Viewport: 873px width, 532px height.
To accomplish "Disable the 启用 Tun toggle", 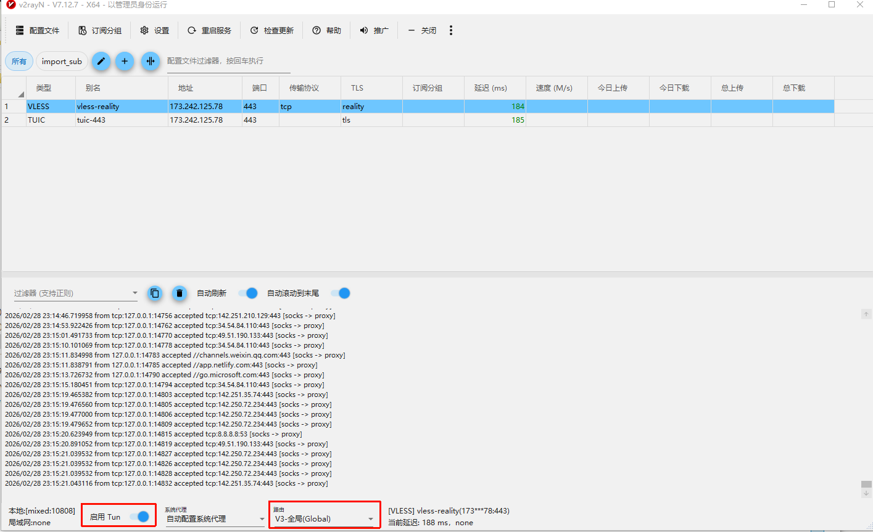I will 139,517.
